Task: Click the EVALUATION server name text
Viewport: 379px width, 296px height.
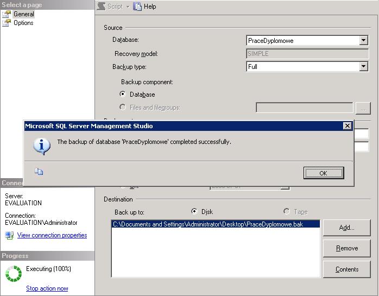Action: tap(23, 203)
